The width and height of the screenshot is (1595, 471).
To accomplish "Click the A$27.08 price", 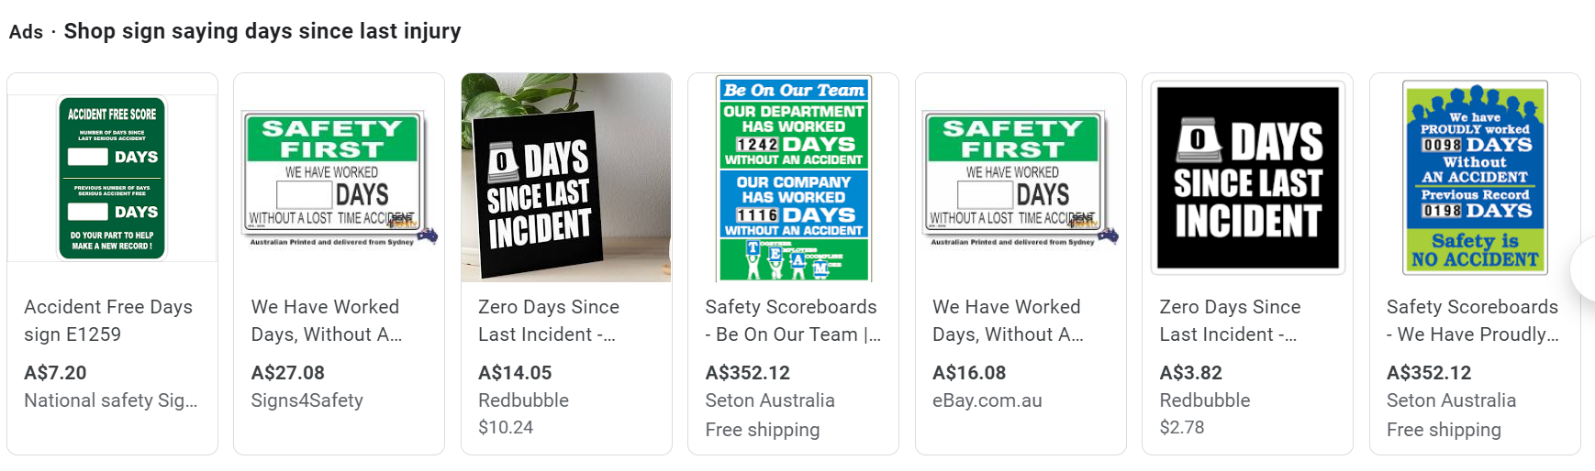I will coord(288,373).
